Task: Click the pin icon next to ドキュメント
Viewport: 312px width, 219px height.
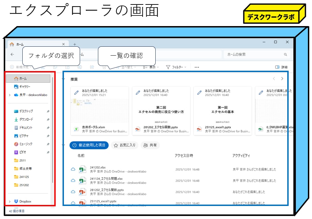Action: pyautogui.click(x=48, y=128)
